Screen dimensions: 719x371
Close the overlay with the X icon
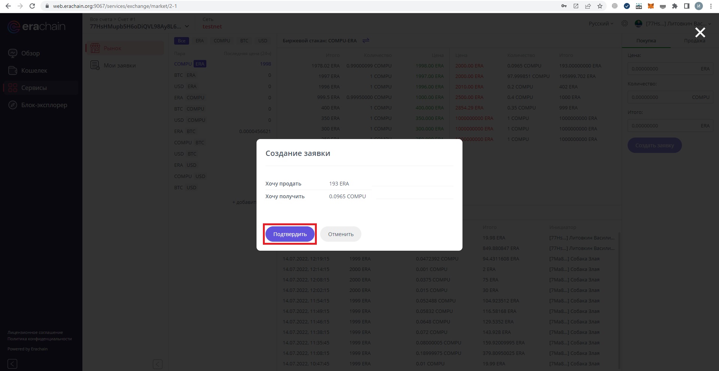coord(700,32)
